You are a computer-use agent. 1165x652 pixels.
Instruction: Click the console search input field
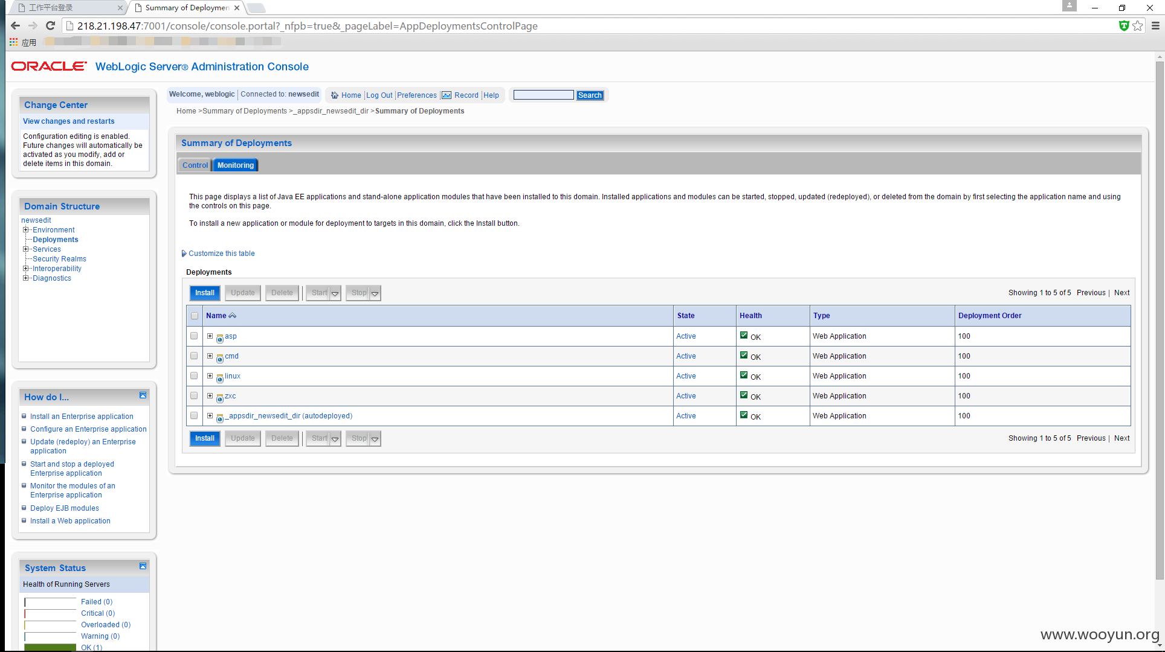tap(544, 95)
